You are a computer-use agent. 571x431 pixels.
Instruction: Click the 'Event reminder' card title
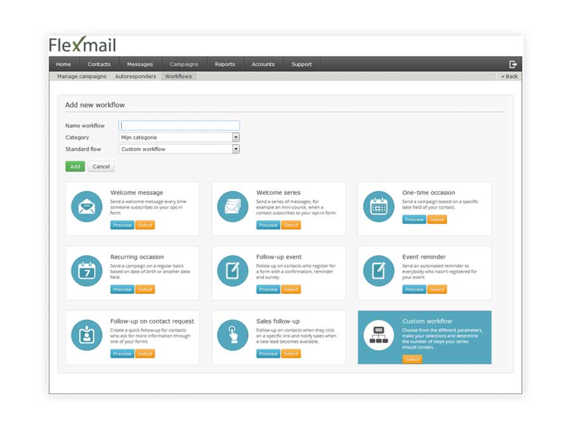(424, 257)
